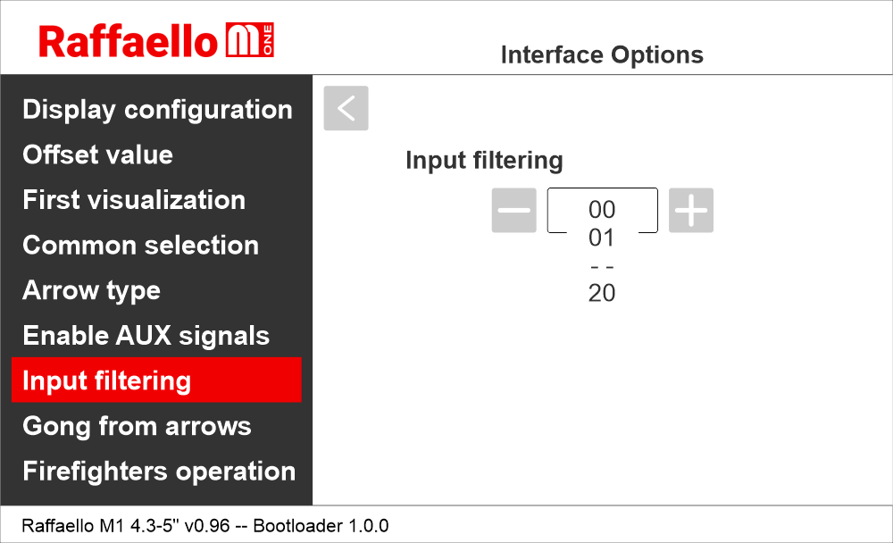This screenshot has width=893, height=543.
Task: Open Display configuration menu item
Action: point(157,110)
